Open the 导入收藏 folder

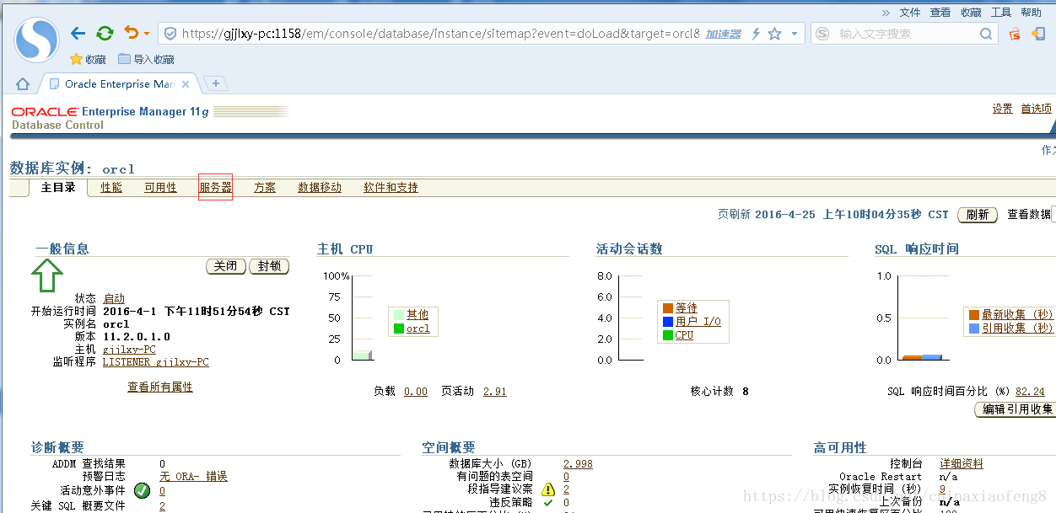point(146,59)
